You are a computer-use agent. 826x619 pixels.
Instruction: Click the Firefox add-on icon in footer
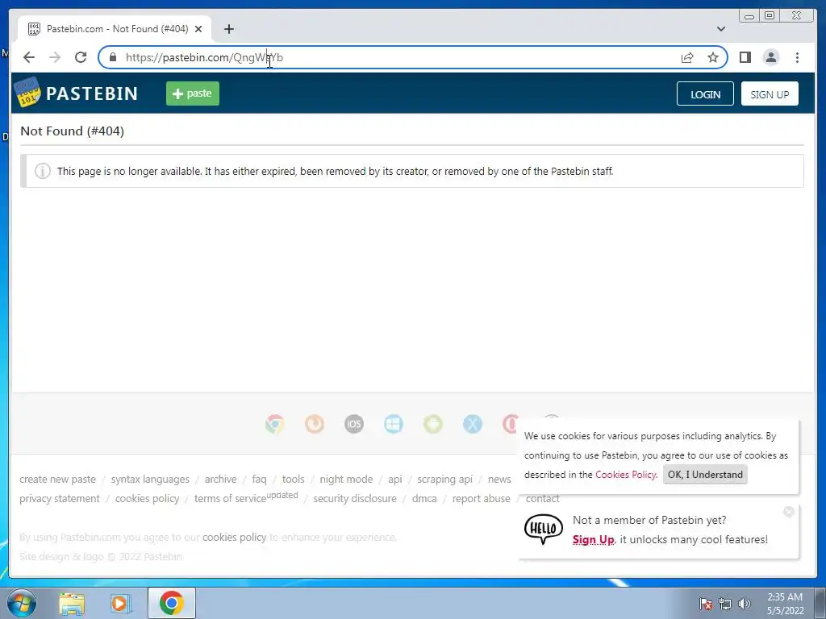click(315, 424)
